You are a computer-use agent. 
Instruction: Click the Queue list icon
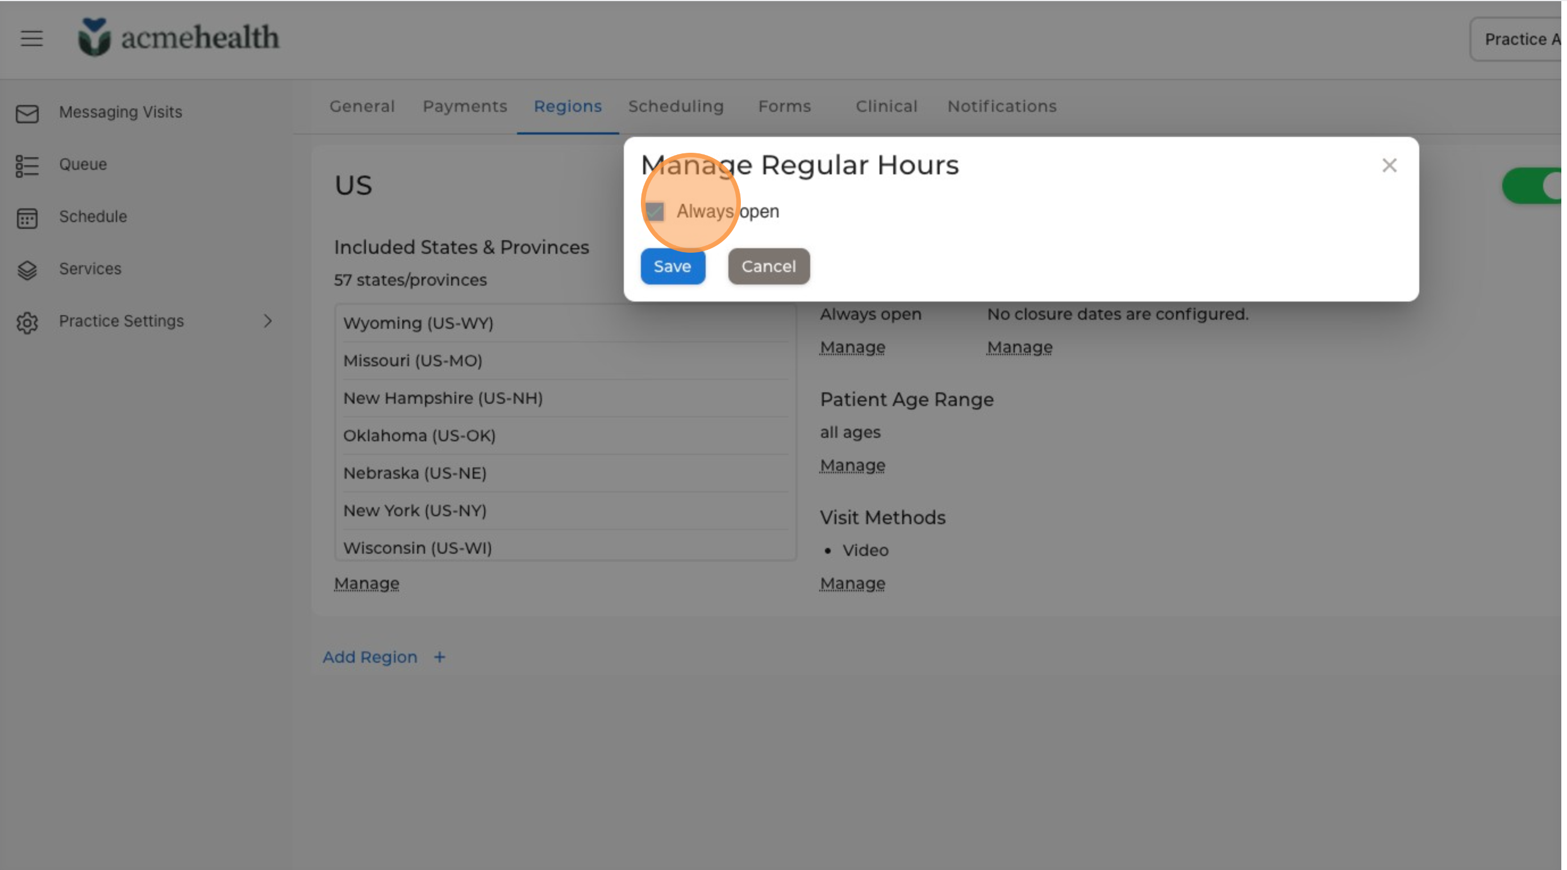27,165
